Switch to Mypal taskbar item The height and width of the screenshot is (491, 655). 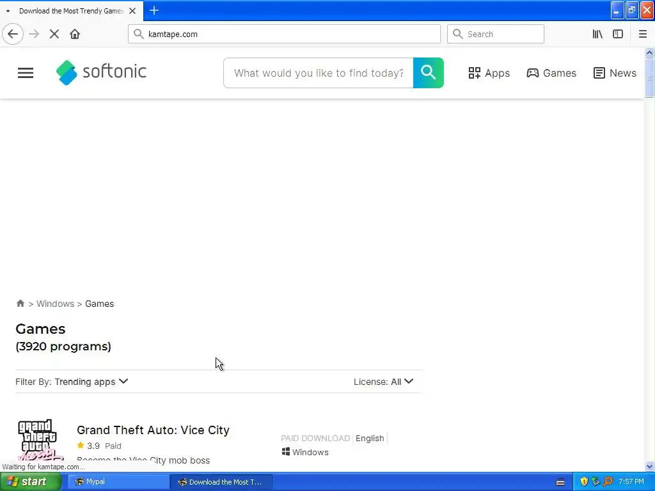point(117,482)
